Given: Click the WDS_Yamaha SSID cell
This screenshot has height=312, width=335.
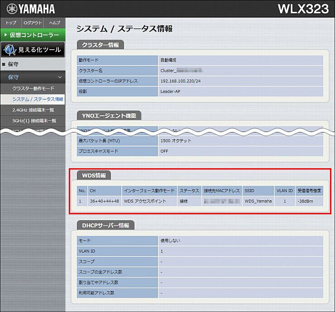Looking at the screenshot, I should pos(258,201).
